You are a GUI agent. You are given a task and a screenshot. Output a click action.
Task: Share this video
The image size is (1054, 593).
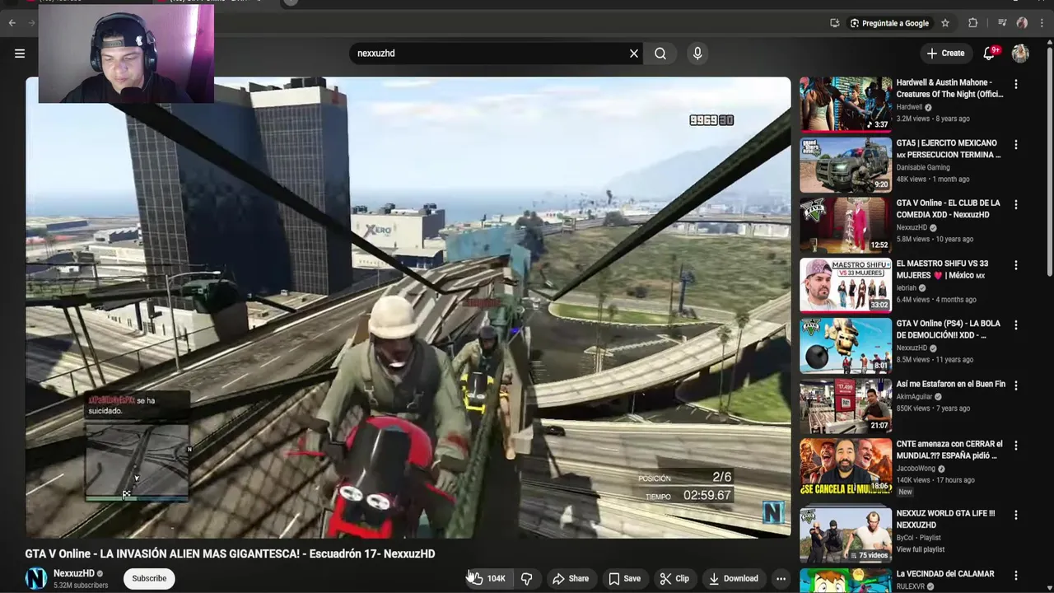pos(571,578)
